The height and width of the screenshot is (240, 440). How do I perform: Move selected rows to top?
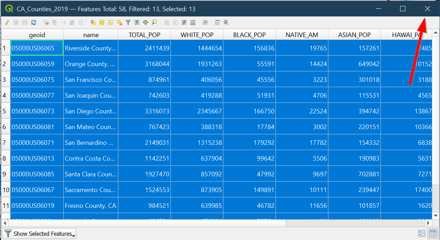(x=137, y=22)
